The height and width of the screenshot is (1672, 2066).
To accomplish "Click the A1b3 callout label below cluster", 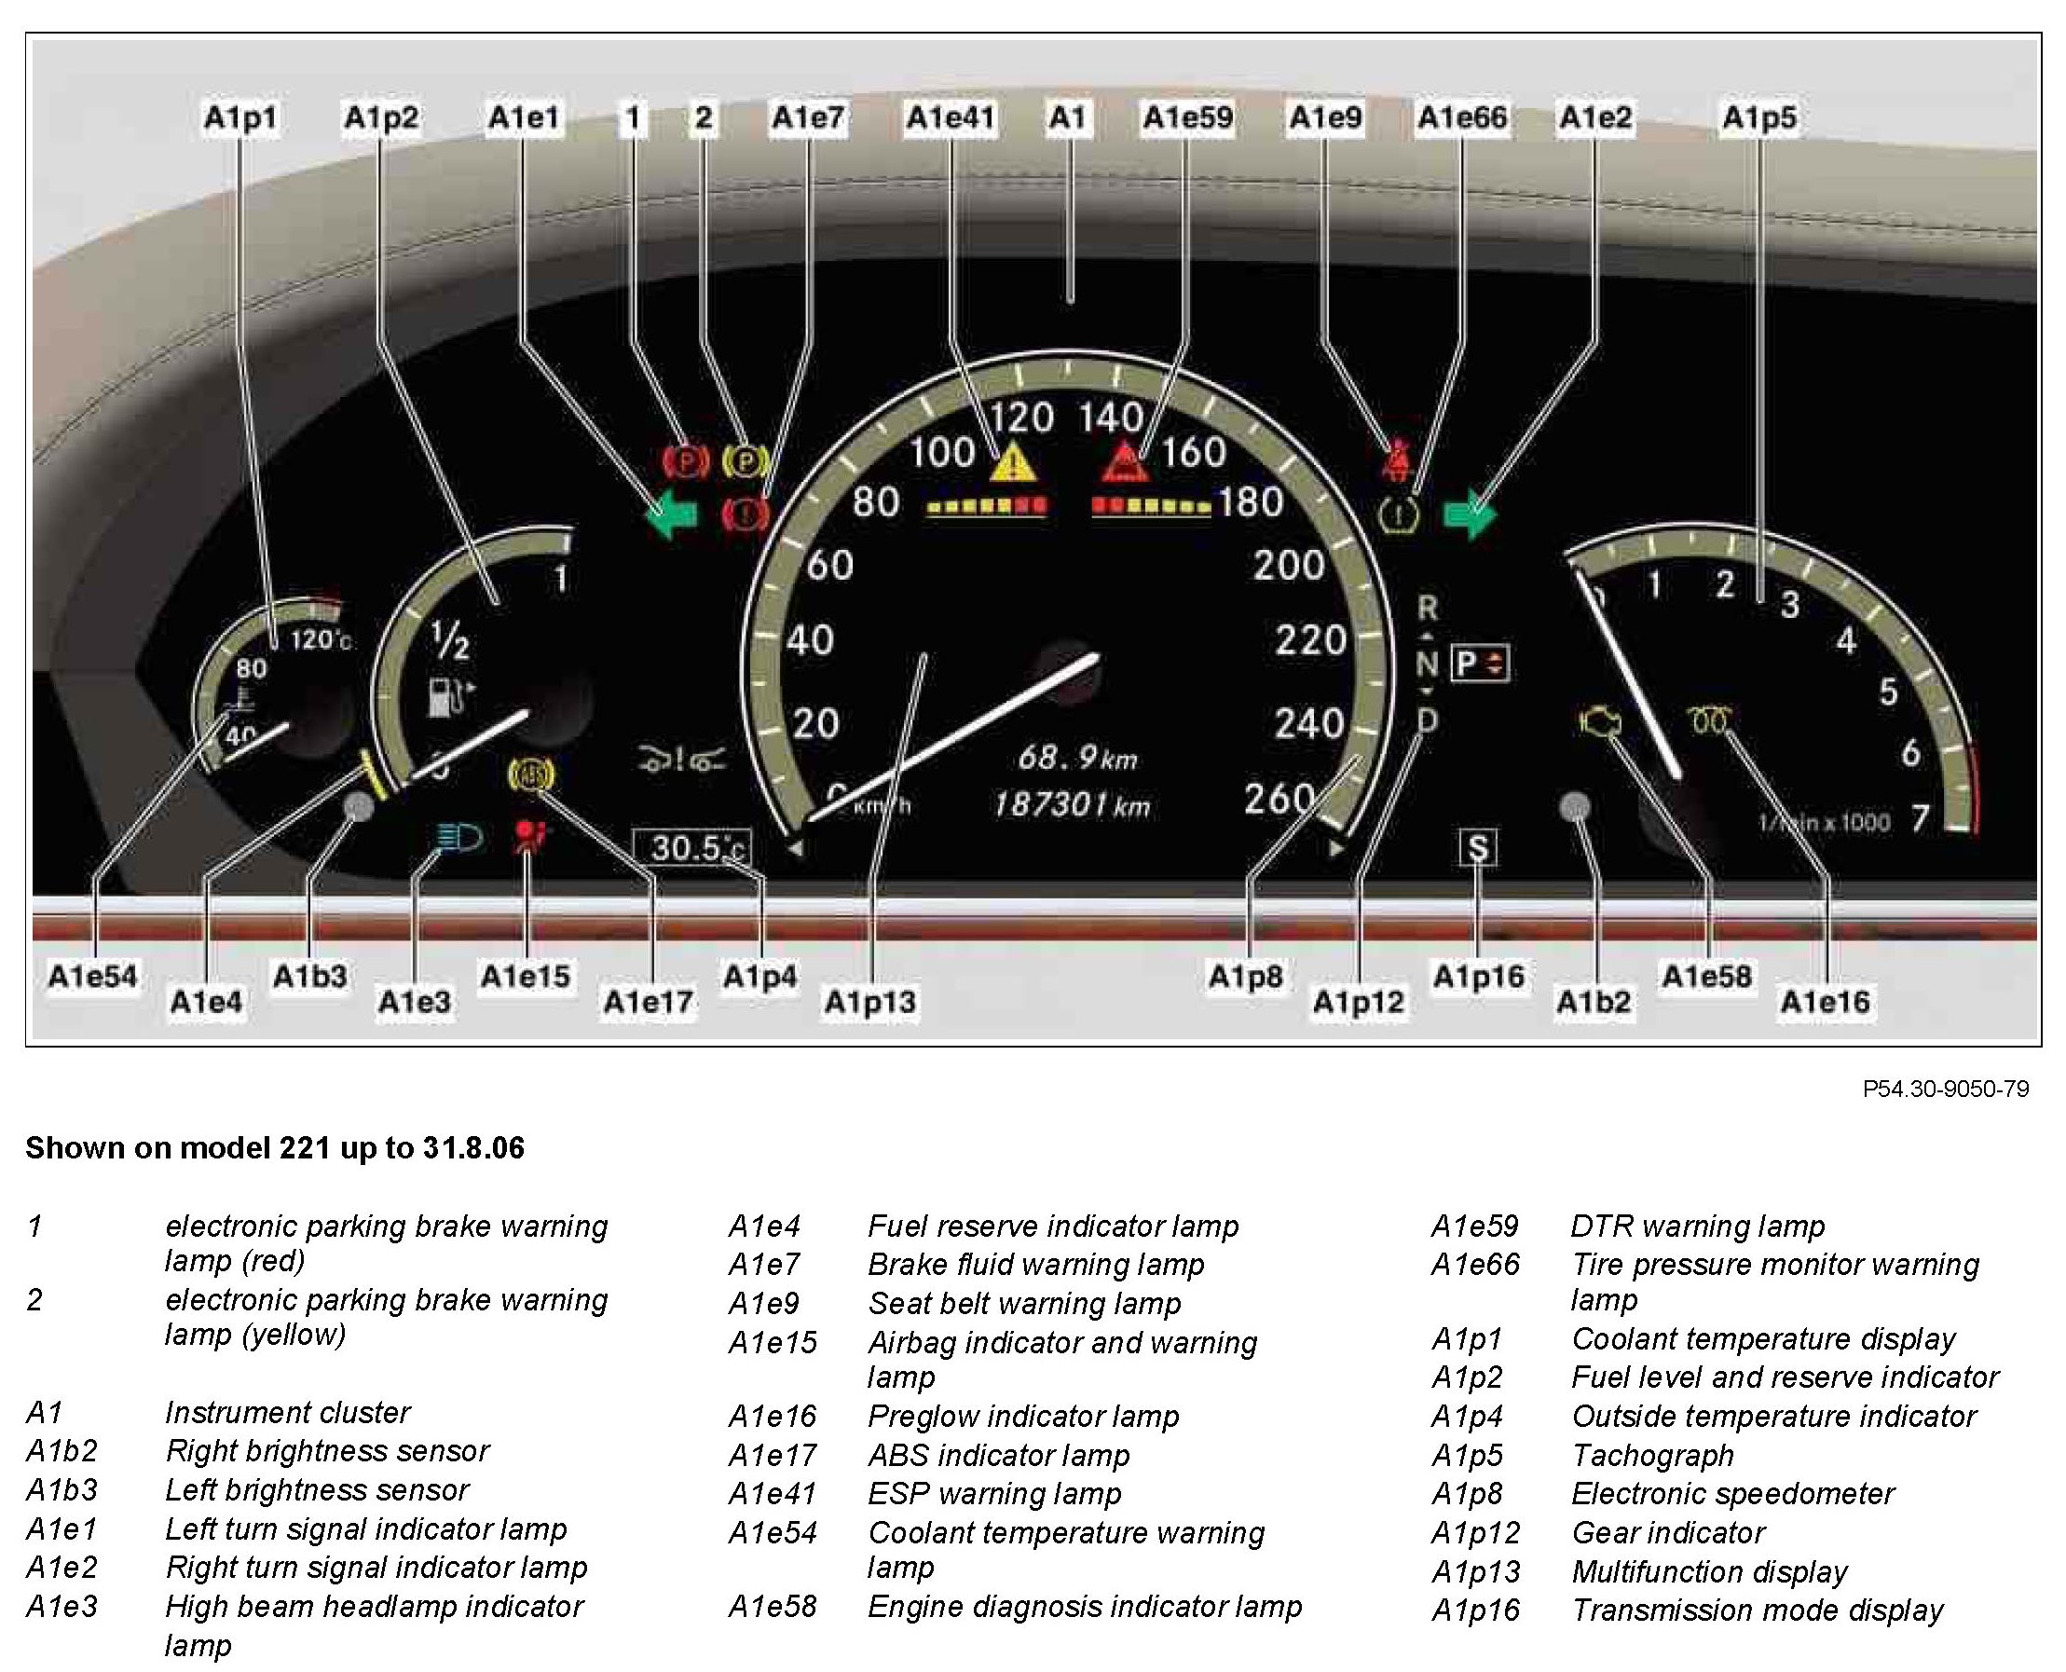I will (x=310, y=977).
